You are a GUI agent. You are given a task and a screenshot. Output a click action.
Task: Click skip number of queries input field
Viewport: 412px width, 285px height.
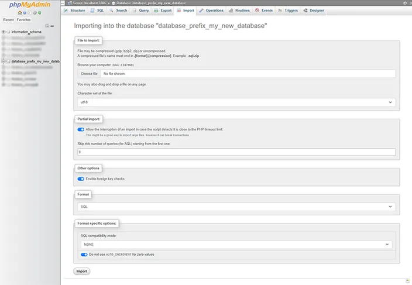236,152
